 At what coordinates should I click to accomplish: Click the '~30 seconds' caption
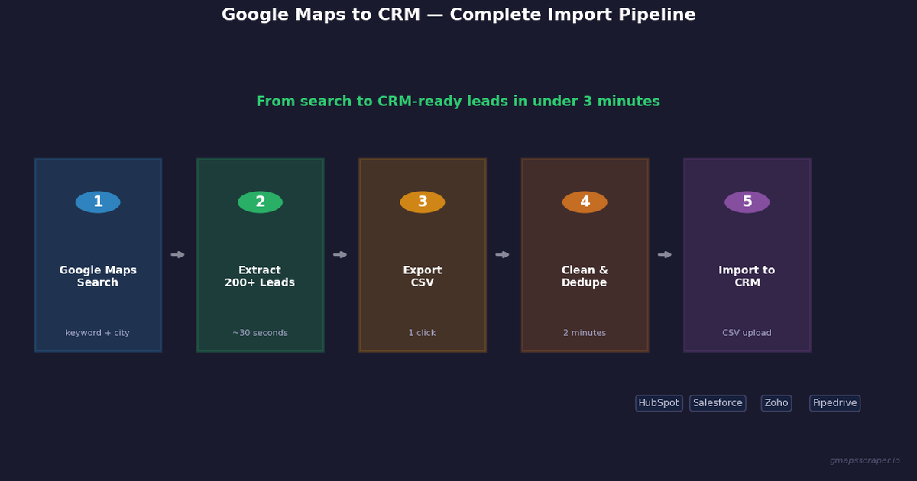[x=260, y=334]
